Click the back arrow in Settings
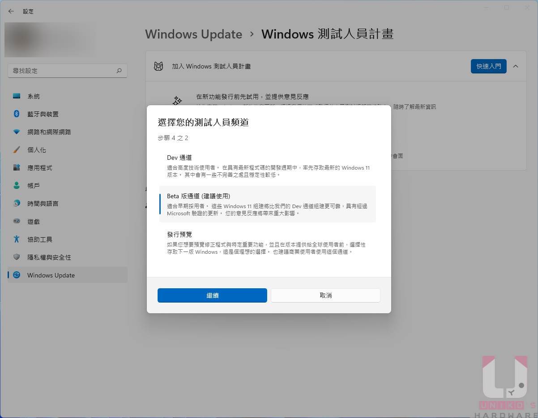Screen dimensions: 538x418 pyautogui.click(x=11, y=11)
